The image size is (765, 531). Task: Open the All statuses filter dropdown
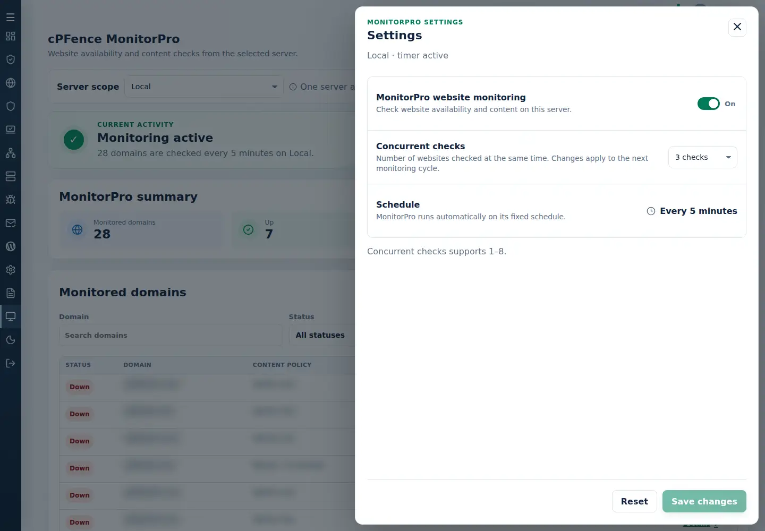click(x=322, y=335)
